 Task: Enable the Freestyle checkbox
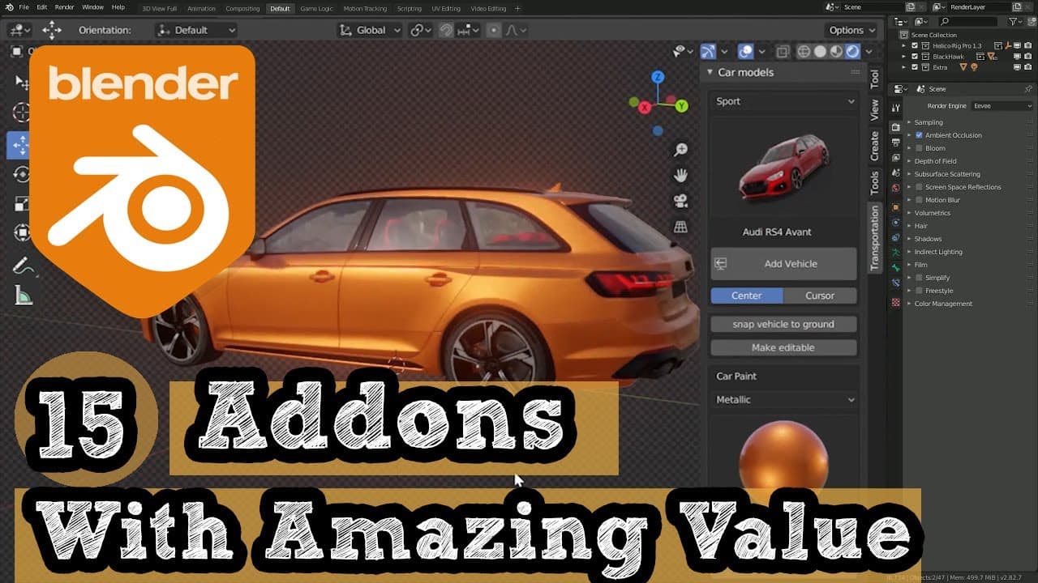(x=919, y=291)
